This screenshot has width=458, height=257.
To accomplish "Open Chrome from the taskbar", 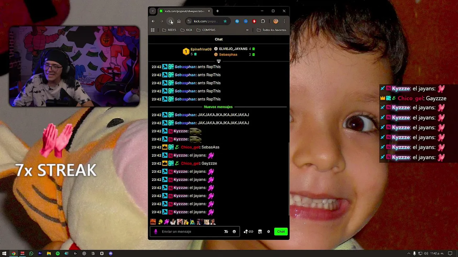I will 14,253.
